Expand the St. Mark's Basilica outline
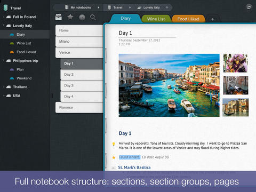The height and width of the screenshot is (192, 256). click(113, 167)
